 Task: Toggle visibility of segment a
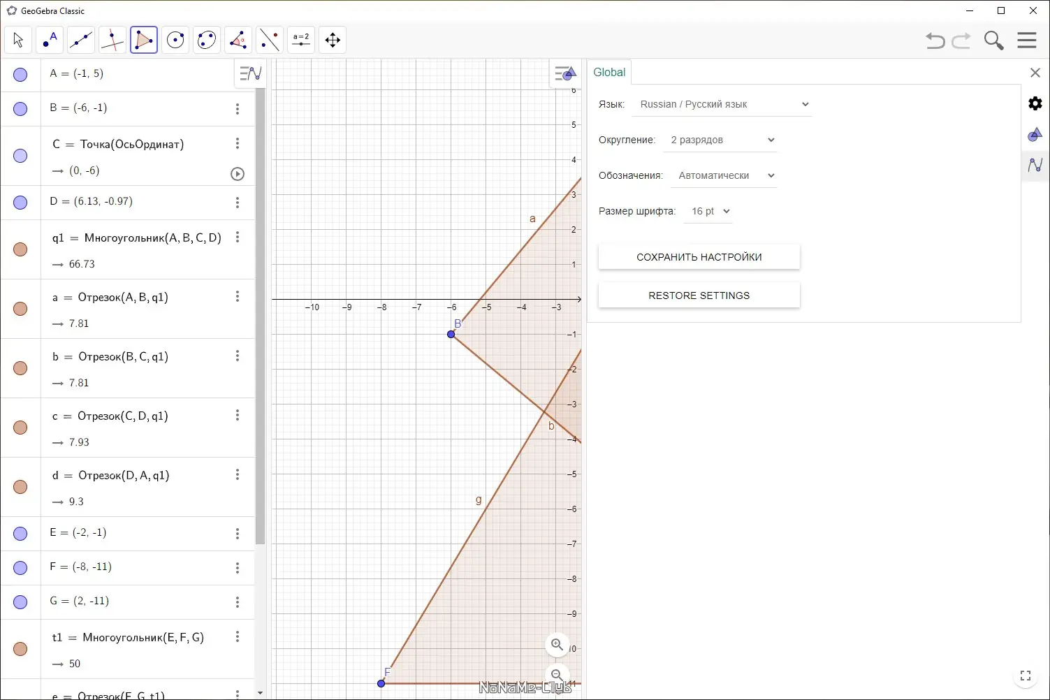click(20, 309)
